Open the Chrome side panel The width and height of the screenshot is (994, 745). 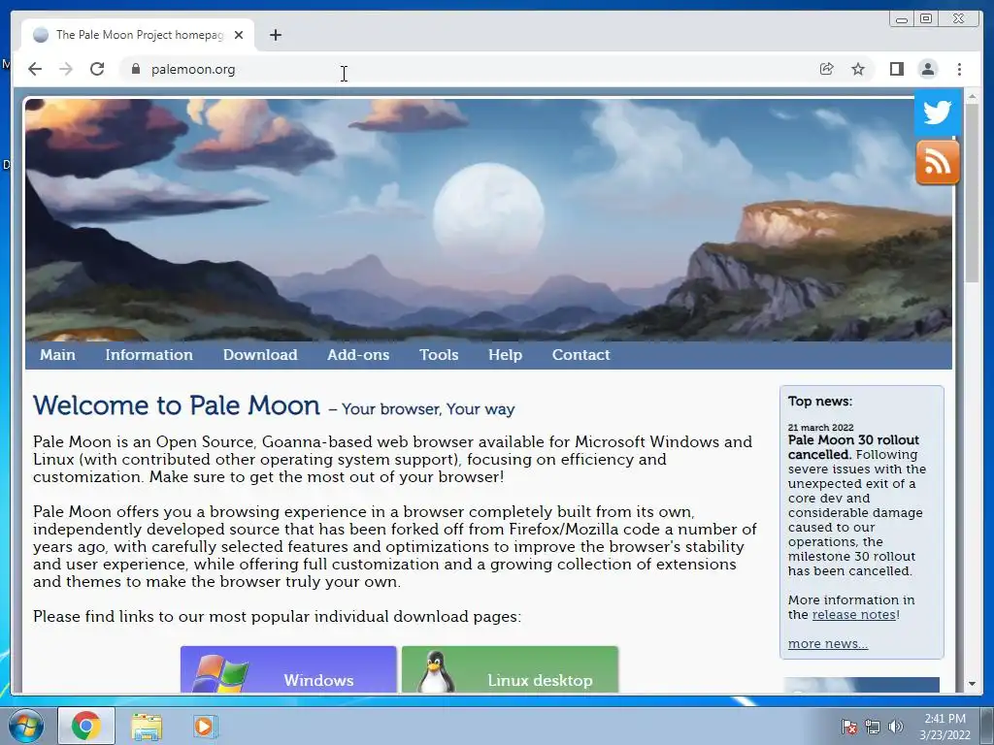click(896, 69)
